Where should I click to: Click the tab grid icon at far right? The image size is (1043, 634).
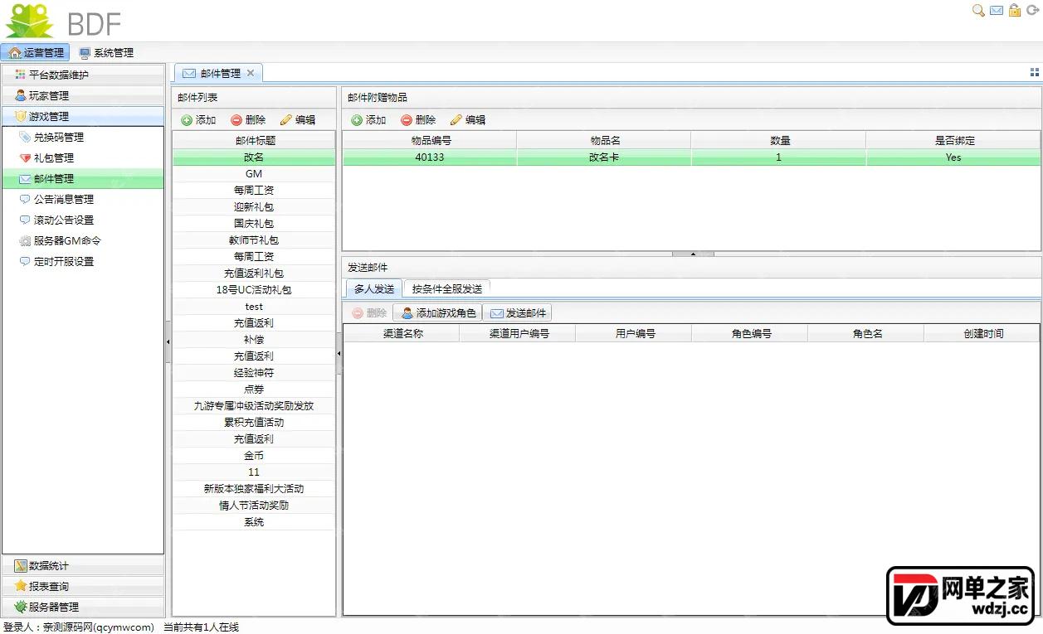tap(1035, 73)
